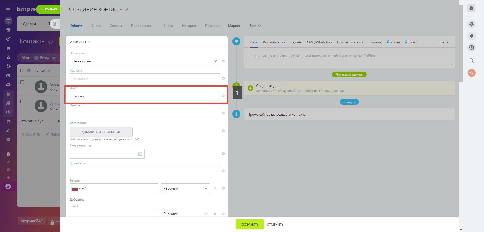Screen dimensions: 484x232
Task: Open calendar picker in Дата рождения field
Action: tap(140, 154)
